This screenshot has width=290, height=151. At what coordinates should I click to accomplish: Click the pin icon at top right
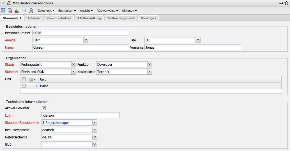pyautogui.click(x=281, y=3)
